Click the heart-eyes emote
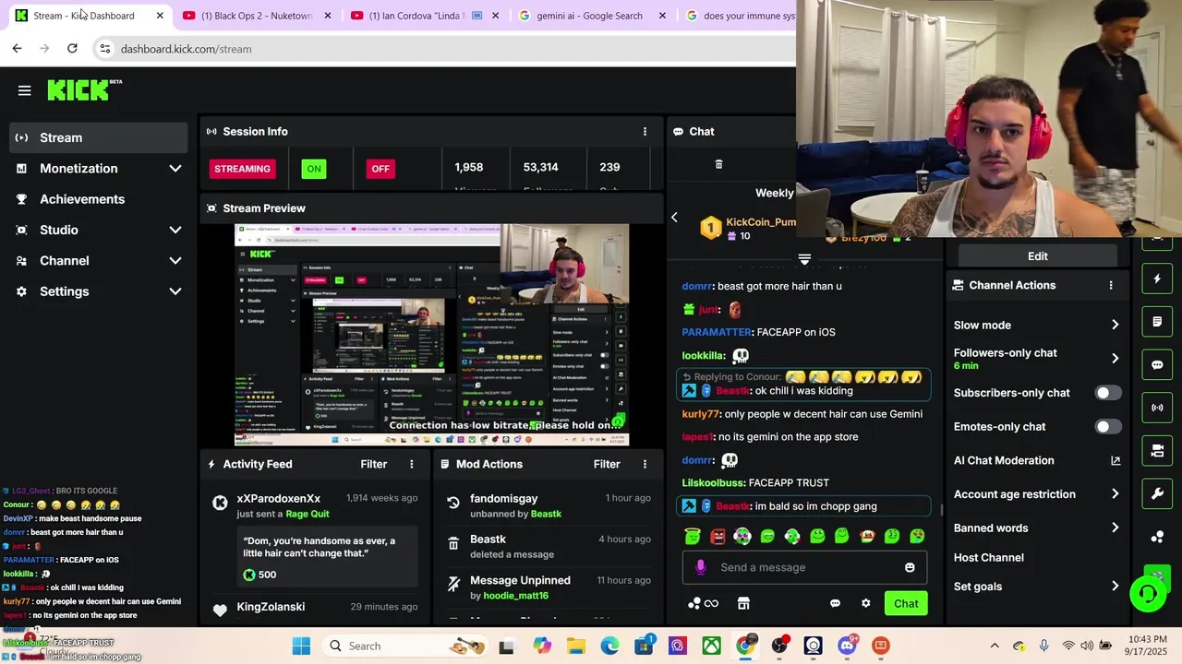 917,536
